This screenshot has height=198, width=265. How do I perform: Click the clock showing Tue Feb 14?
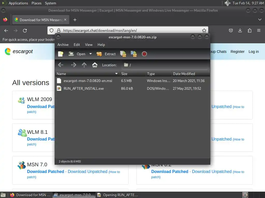(248, 3)
